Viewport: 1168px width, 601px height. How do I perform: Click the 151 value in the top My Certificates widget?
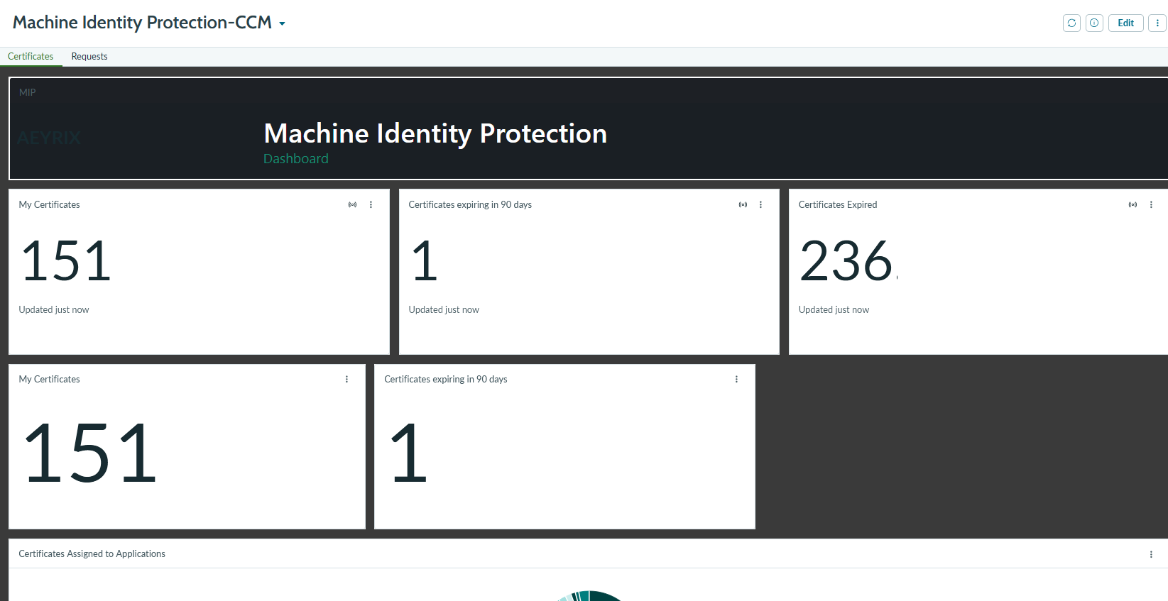tap(66, 261)
